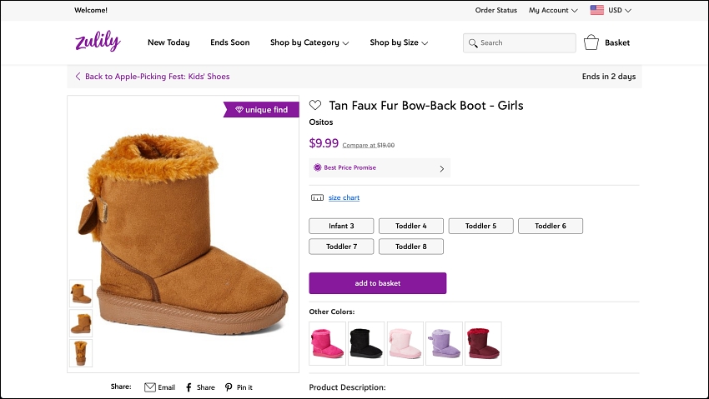The image size is (709, 399).
Task: Click the unique find diamond badge
Action: point(261,110)
